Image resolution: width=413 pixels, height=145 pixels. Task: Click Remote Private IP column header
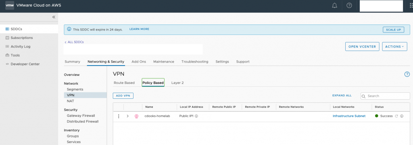257,107
